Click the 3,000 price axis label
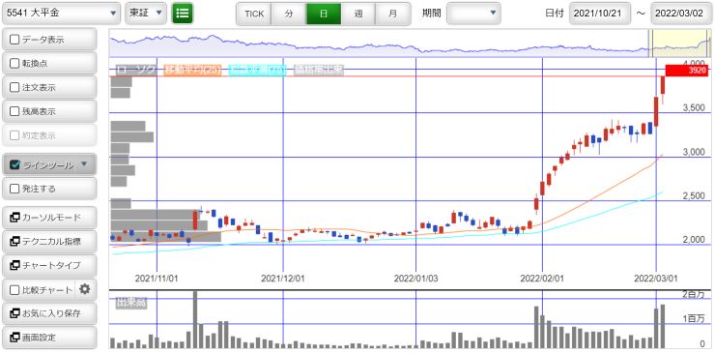Image resolution: width=715 pixels, height=354 pixels. point(693,153)
